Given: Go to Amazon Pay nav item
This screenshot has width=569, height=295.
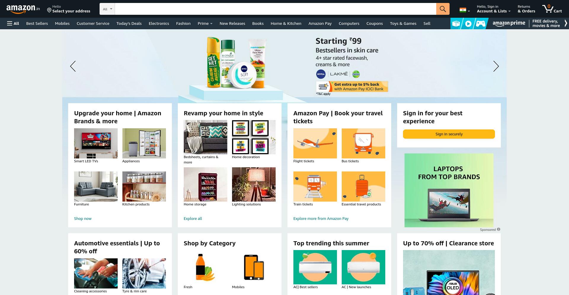Looking at the screenshot, I should point(320,23).
